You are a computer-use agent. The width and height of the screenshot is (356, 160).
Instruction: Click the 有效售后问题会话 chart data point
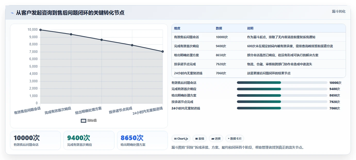40,30
